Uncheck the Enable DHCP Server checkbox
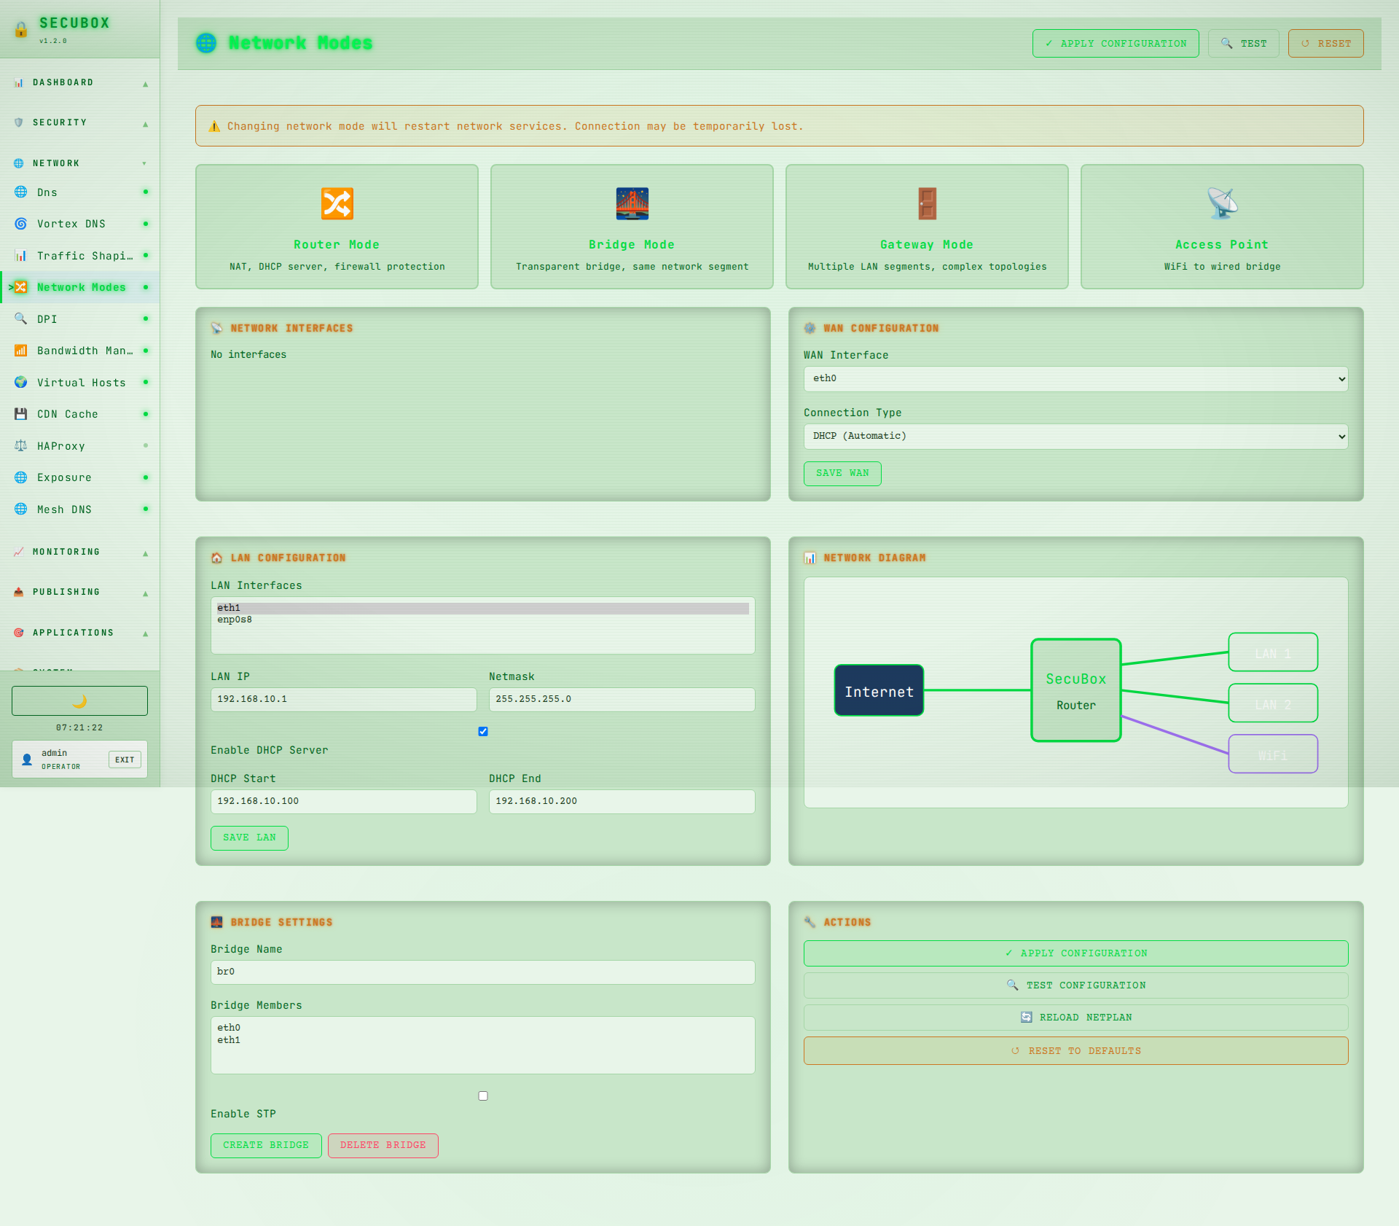1399x1226 pixels. click(483, 731)
